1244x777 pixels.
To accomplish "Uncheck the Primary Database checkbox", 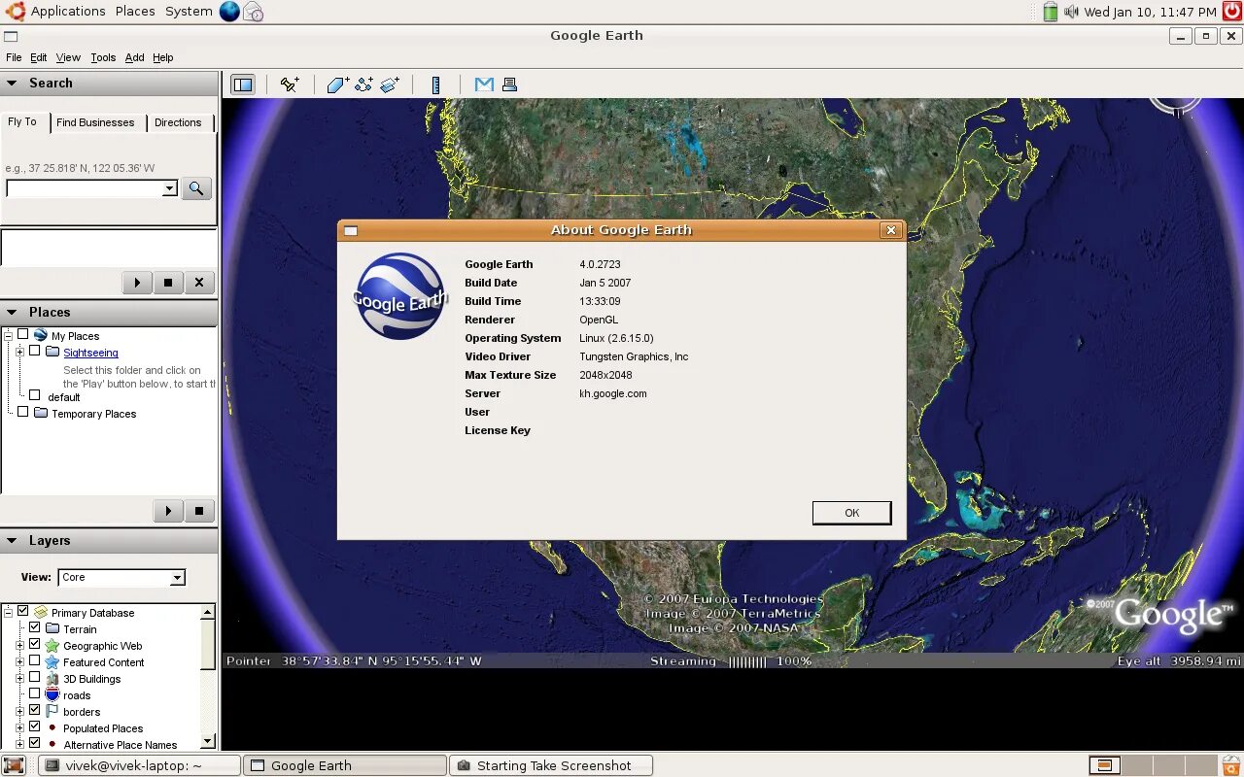I will click(23, 611).
